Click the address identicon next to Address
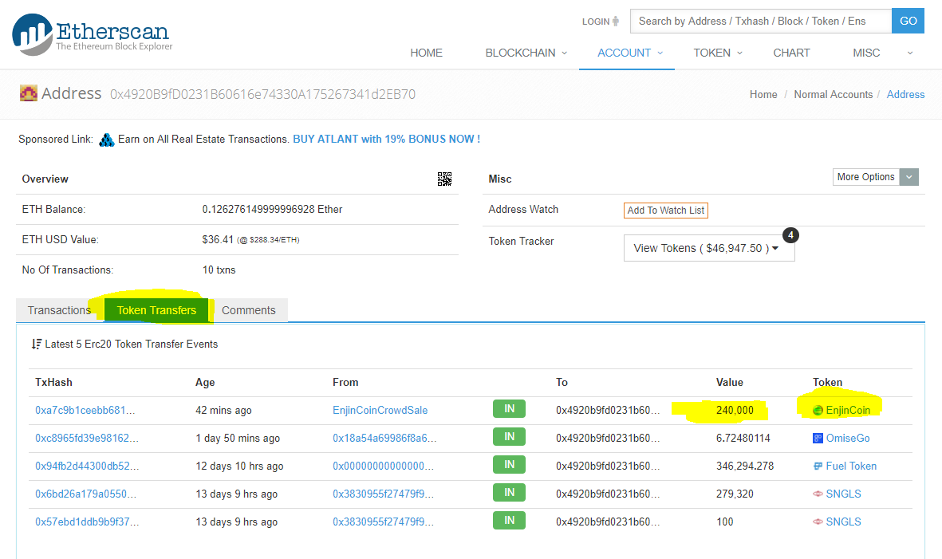Viewport: 942px width, 559px height. pos(28,93)
